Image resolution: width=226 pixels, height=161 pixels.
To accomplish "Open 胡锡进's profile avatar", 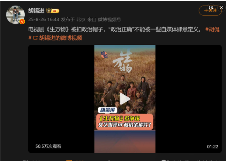I will 15,15.
